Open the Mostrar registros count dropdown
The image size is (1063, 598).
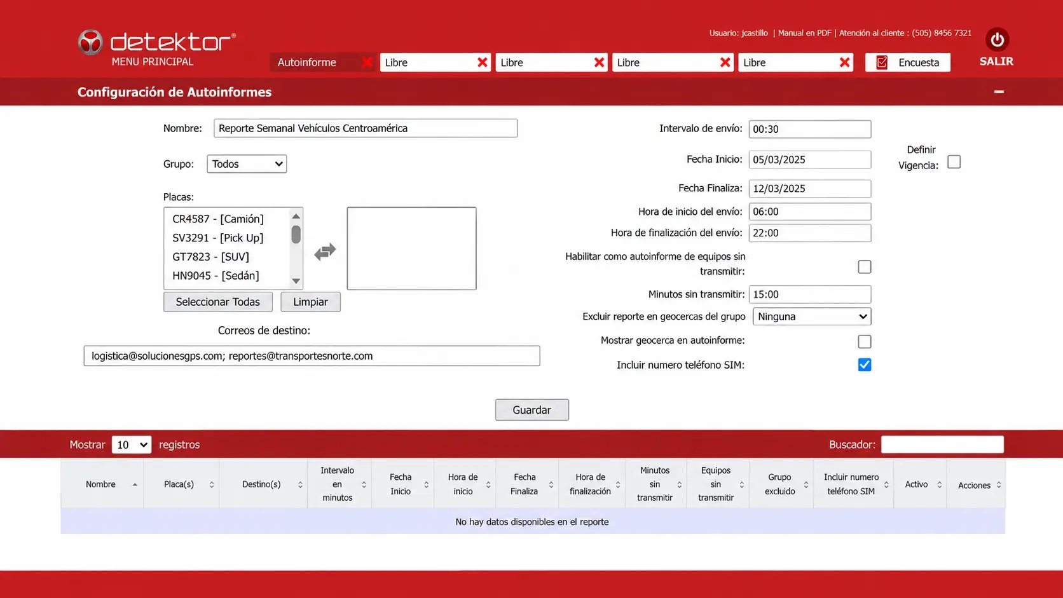(132, 445)
